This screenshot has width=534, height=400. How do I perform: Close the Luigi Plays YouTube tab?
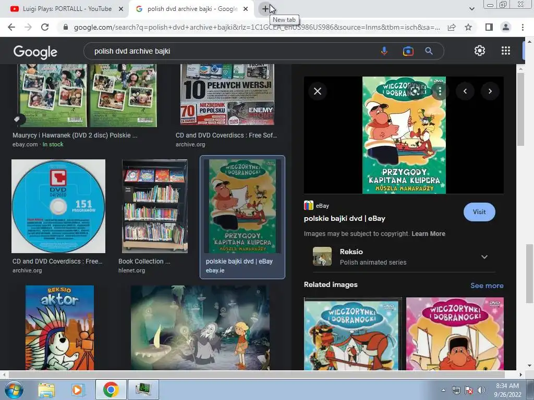point(121,9)
